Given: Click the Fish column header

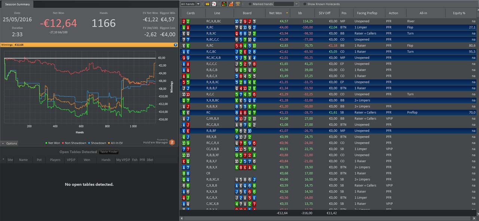Looking at the screenshot, I should pos(135,160).
